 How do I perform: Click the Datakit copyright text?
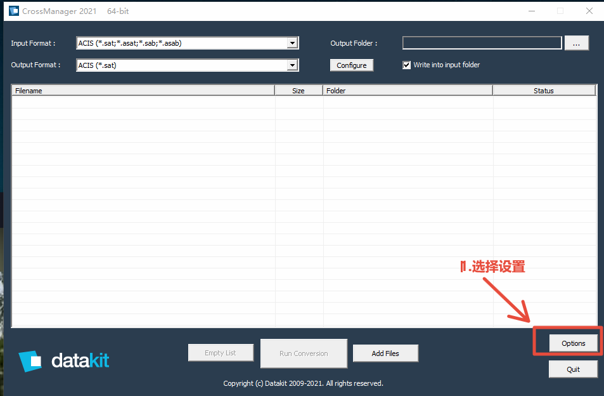(x=303, y=383)
